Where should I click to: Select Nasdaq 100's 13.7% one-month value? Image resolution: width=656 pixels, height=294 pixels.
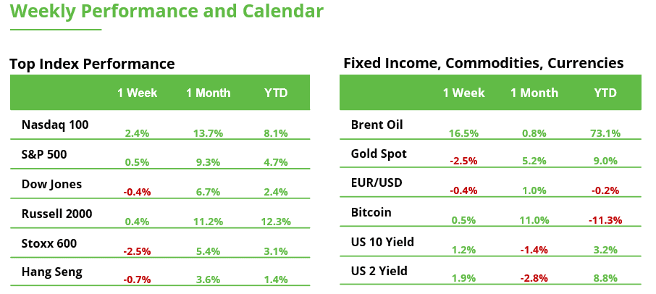point(208,133)
